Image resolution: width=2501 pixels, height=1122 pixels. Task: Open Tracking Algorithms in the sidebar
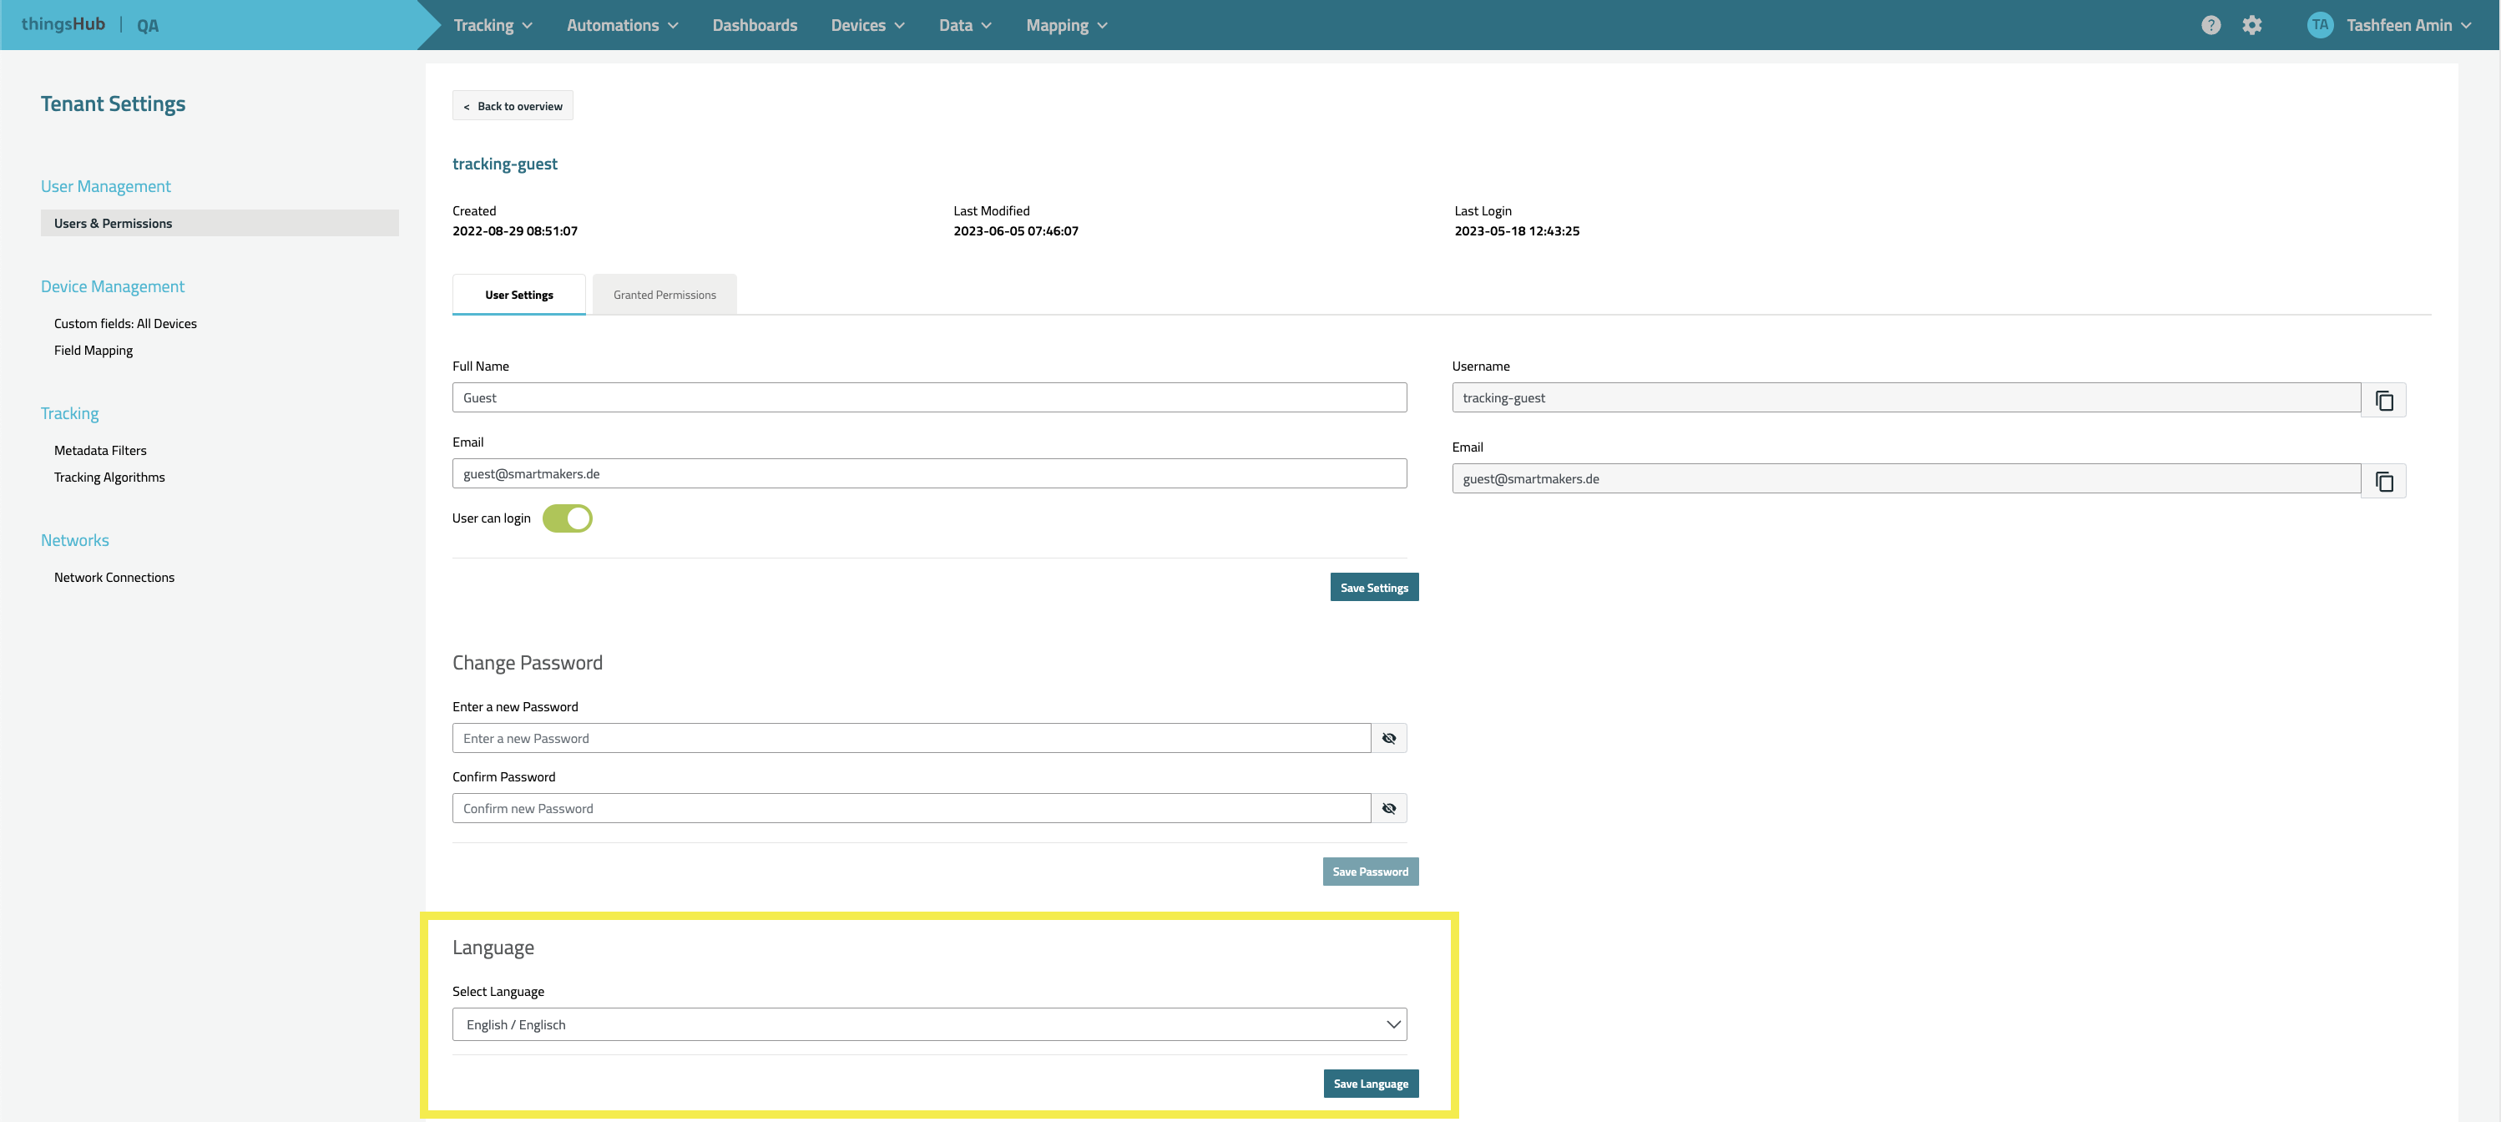point(109,478)
